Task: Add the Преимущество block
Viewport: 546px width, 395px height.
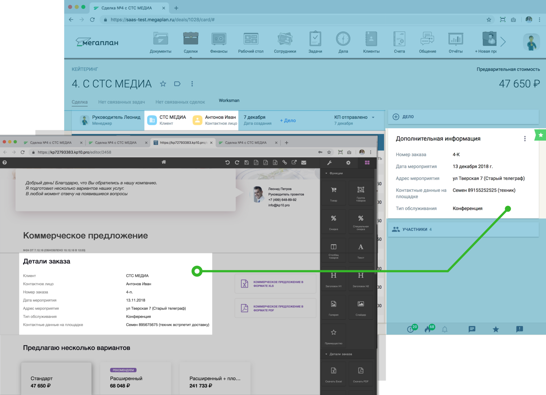Action: tap(333, 336)
